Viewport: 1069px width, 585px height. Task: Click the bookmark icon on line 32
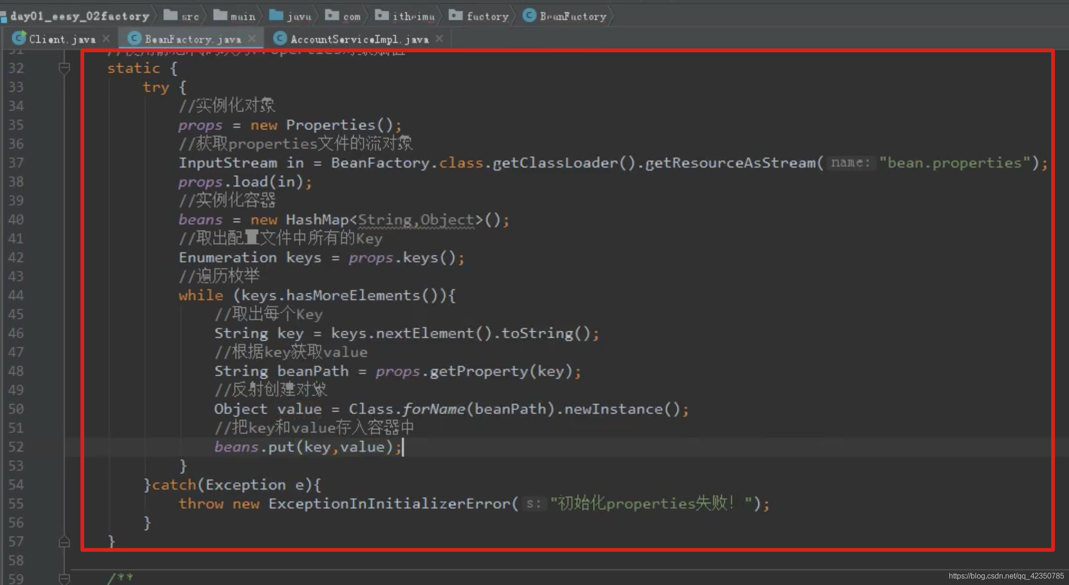[x=64, y=68]
